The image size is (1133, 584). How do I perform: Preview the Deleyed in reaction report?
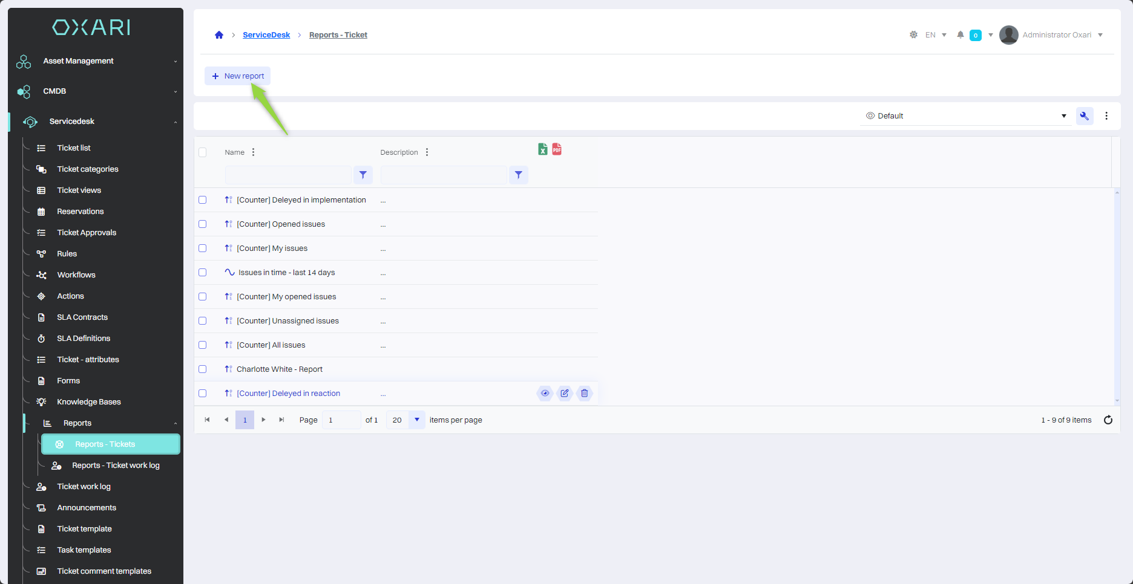[545, 394]
